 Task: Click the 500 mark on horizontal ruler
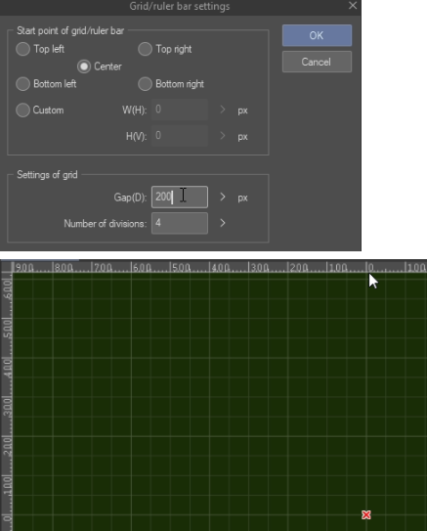[182, 268]
